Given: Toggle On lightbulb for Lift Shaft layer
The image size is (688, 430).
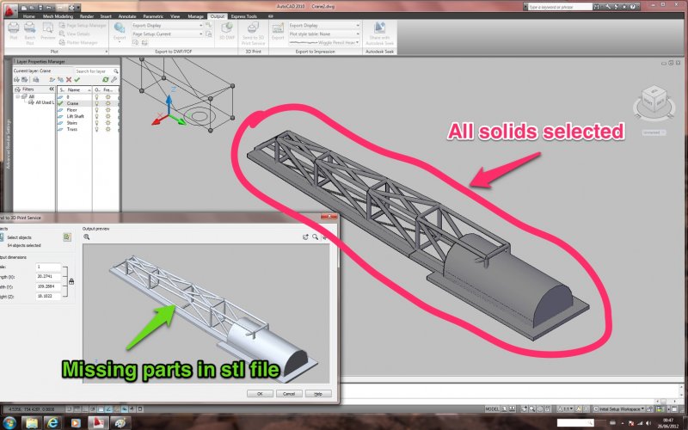Looking at the screenshot, I should [x=97, y=116].
